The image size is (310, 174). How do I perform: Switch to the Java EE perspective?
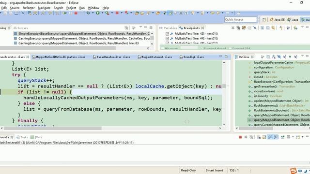(278, 19)
